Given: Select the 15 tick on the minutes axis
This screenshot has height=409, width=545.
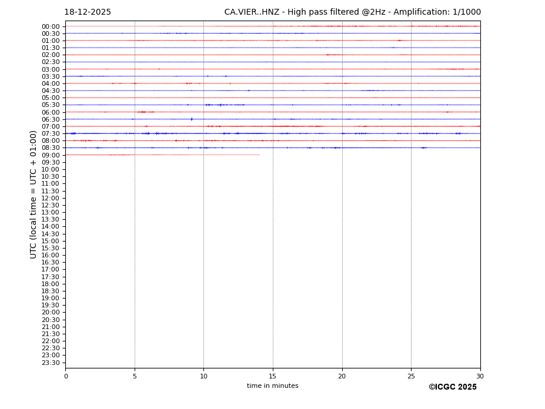Looking at the screenshot, I should coord(273,376).
